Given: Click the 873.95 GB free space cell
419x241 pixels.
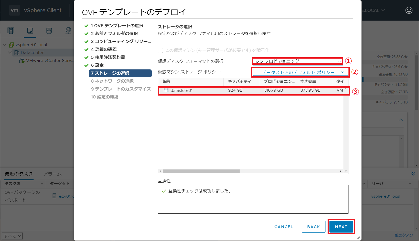Looking at the screenshot, I should pyautogui.click(x=310, y=90).
